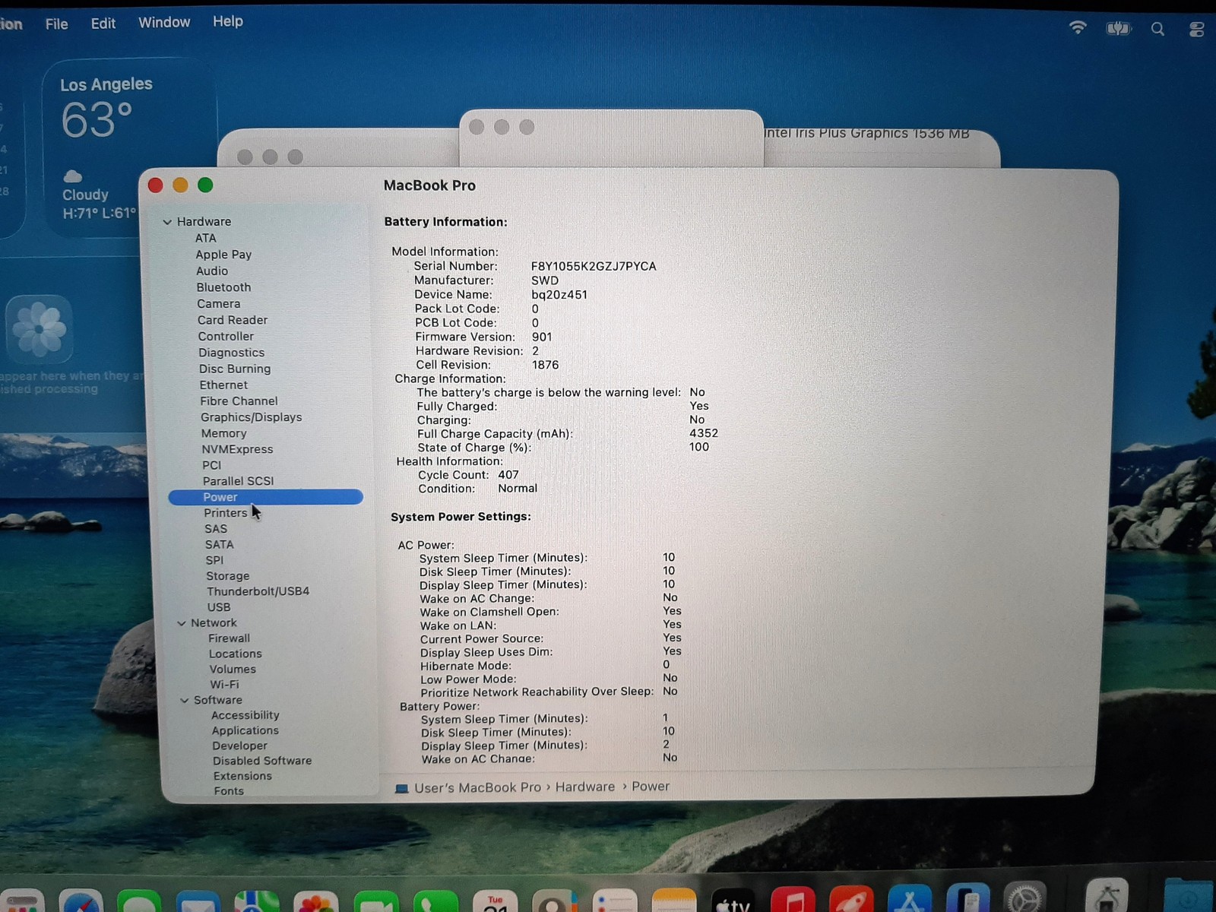The width and height of the screenshot is (1216, 912).
Task: Open Maps from the Dock
Action: (257, 901)
